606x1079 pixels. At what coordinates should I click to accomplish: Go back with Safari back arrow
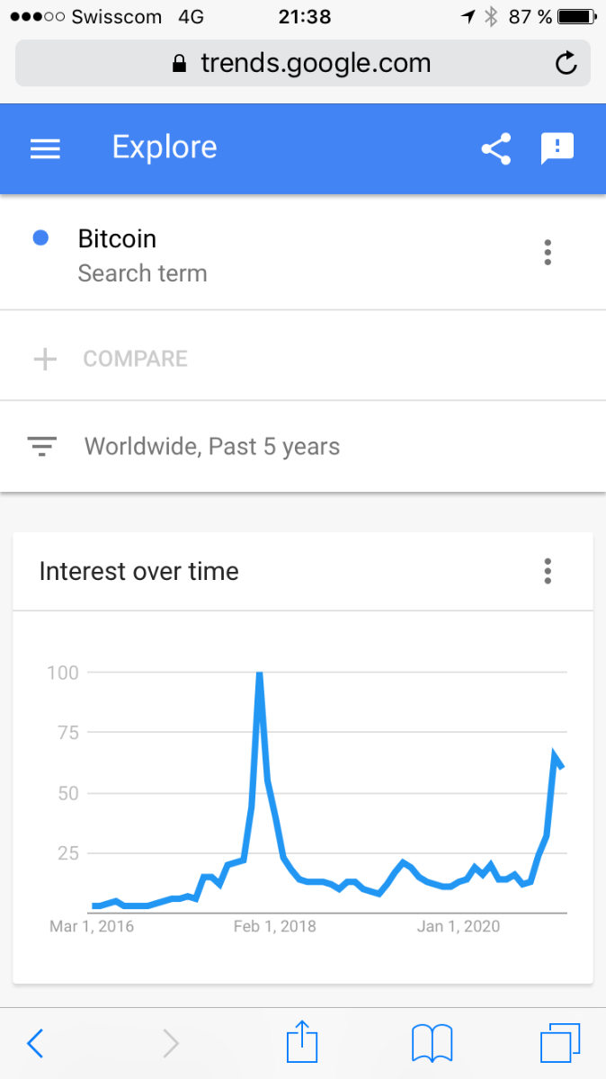[x=35, y=1043]
